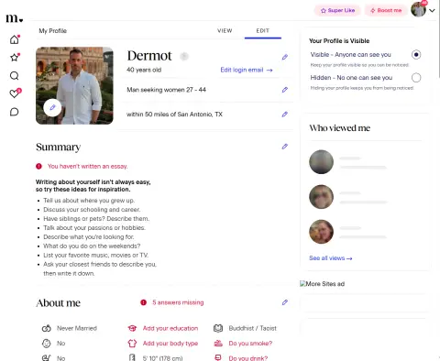The image size is (440, 361).
Task: Click the smoking icon beside 'Do you smoke?'
Action: (218, 344)
